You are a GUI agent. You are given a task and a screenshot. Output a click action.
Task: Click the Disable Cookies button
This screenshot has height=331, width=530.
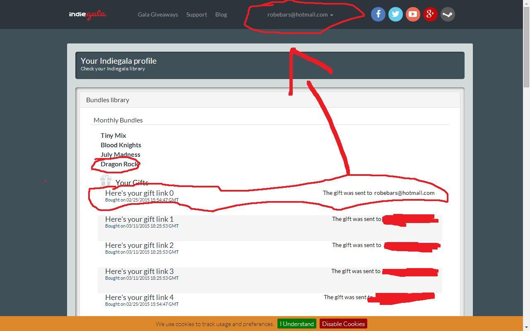point(343,324)
